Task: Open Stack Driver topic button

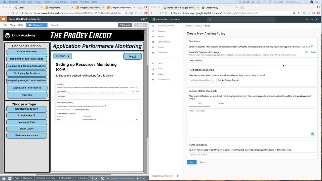Action: 27,129
